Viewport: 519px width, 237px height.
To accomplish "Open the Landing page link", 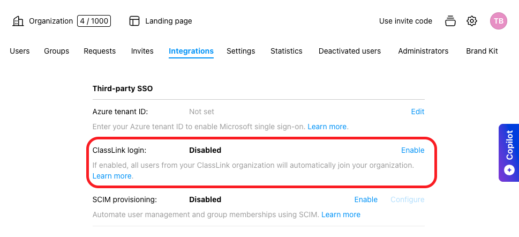I will 169,21.
